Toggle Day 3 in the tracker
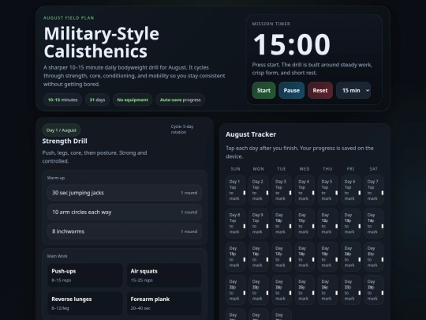This screenshot has width=426, height=320. (x=282, y=190)
